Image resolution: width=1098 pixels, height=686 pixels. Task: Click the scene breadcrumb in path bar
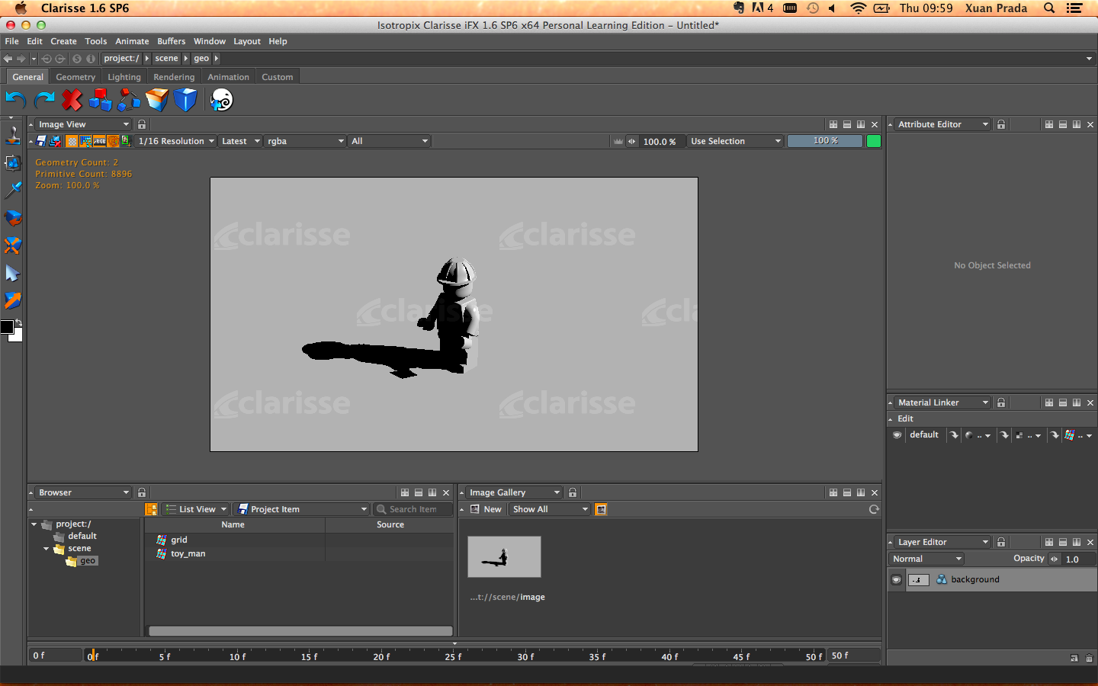click(x=166, y=59)
